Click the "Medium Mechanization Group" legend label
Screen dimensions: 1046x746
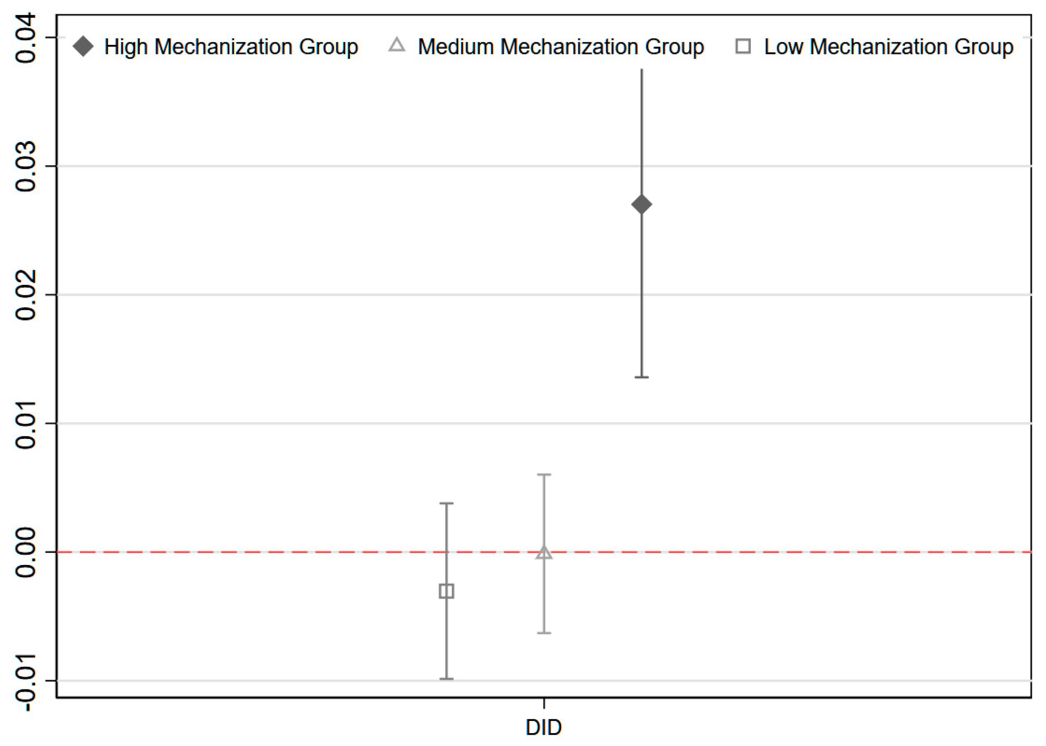[561, 47]
